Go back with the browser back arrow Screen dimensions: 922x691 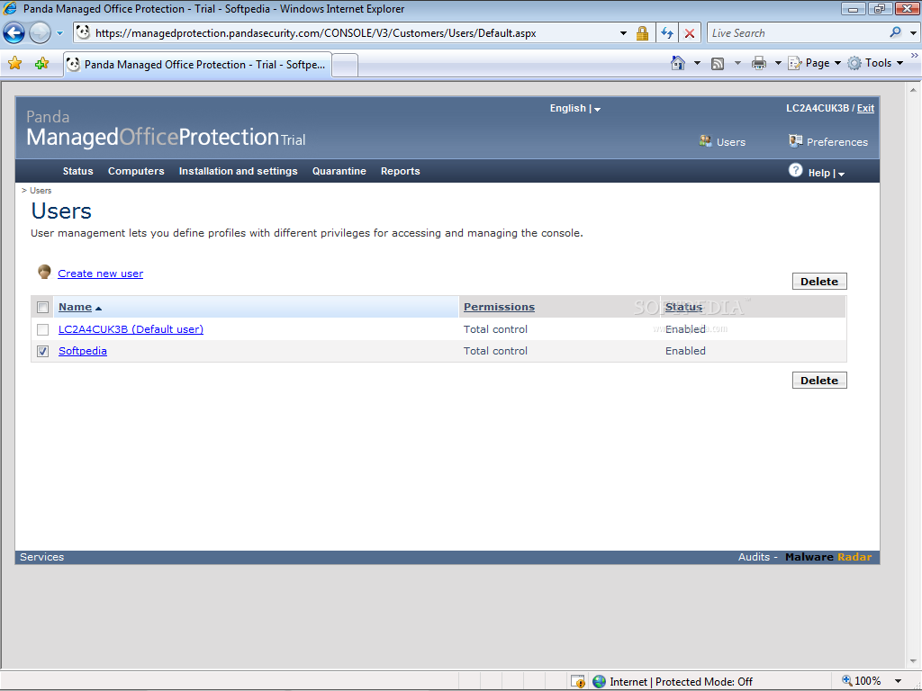click(x=14, y=33)
